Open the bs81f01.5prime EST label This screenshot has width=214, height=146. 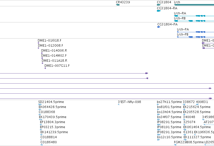click(169, 107)
